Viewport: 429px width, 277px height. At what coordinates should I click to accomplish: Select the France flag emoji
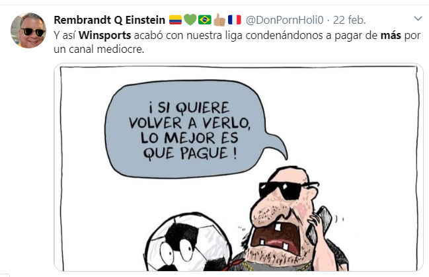234,20
